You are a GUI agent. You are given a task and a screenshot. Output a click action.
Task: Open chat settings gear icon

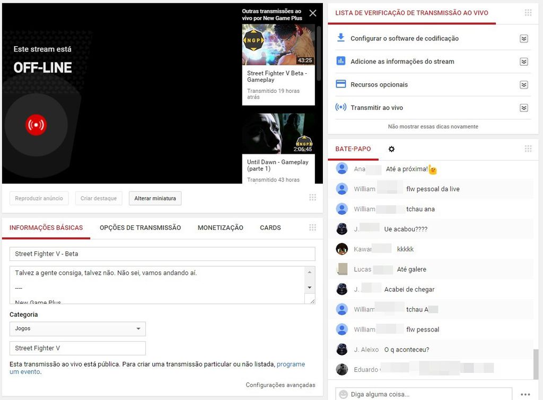click(x=391, y=149)
